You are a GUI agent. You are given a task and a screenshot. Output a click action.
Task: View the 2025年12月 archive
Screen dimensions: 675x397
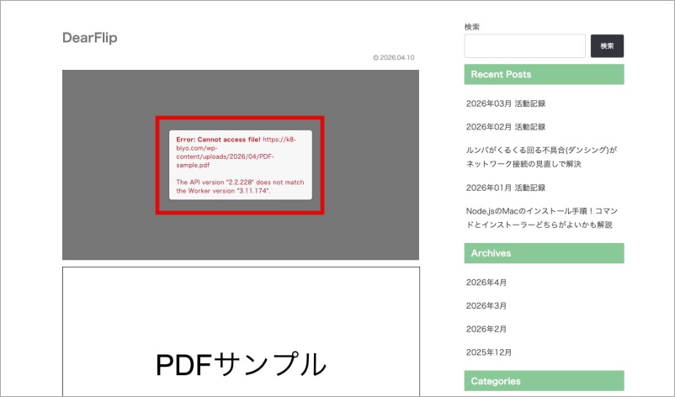click(488, 352)
